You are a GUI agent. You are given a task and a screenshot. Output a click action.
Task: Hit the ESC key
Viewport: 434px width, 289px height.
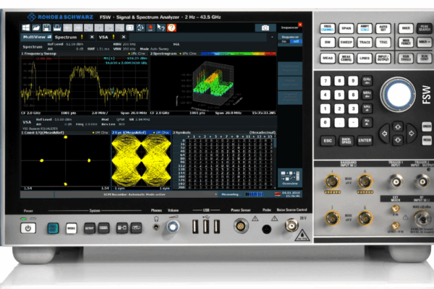click(x=328, y=141)
